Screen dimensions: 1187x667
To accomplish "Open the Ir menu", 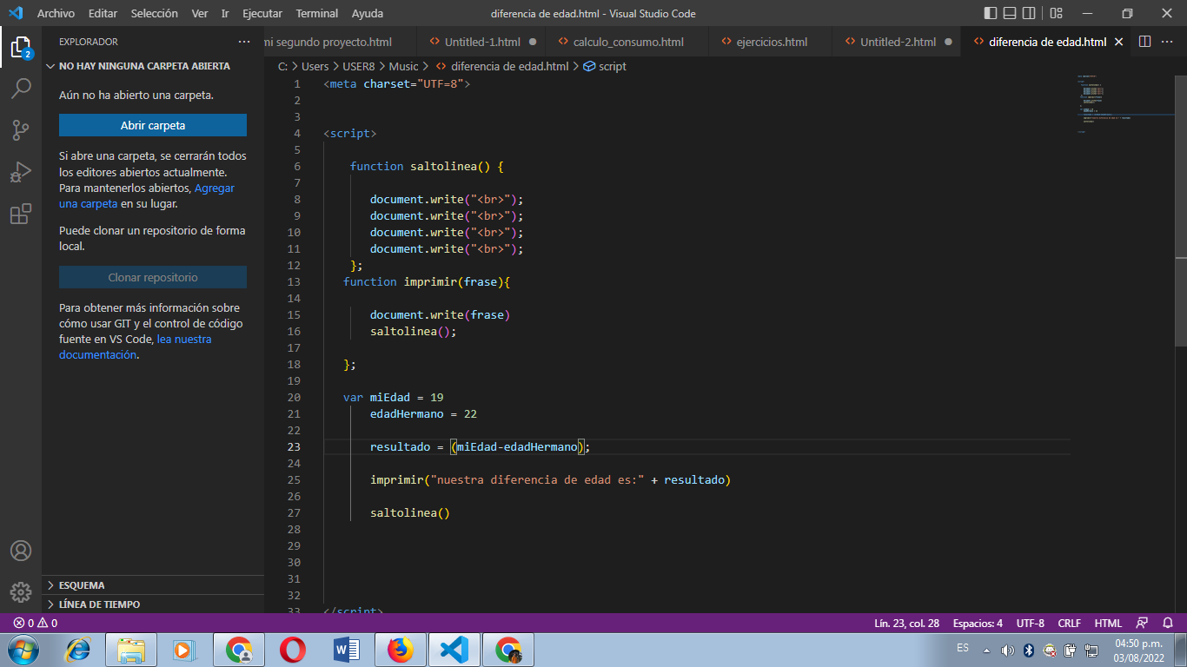I will 225,13.
